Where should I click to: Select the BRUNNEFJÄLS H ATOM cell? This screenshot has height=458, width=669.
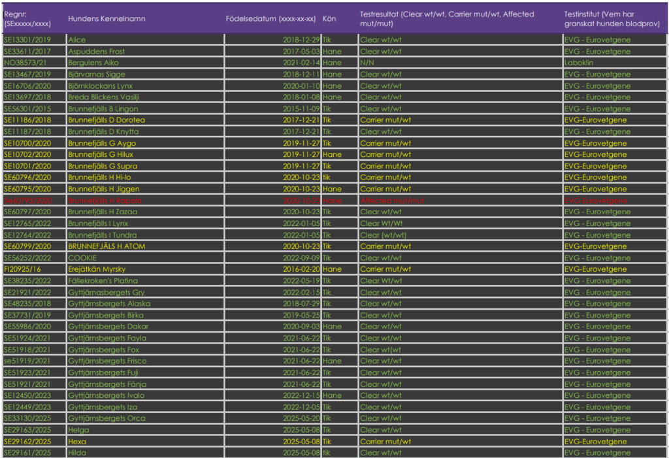pos(145,246)
